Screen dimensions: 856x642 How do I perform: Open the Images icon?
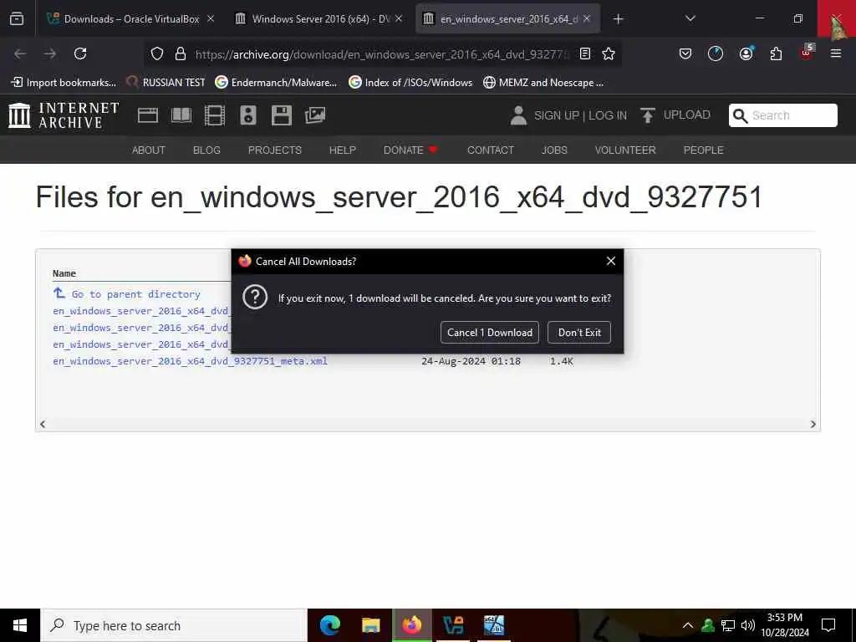pyautogui.click(x=315, y=115)
